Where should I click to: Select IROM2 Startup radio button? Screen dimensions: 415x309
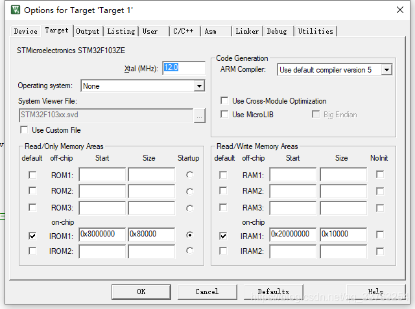[189, 251]
